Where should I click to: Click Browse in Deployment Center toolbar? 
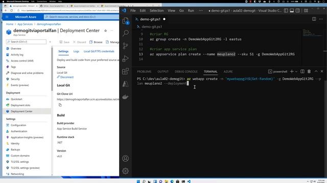(x=96, y=42)
